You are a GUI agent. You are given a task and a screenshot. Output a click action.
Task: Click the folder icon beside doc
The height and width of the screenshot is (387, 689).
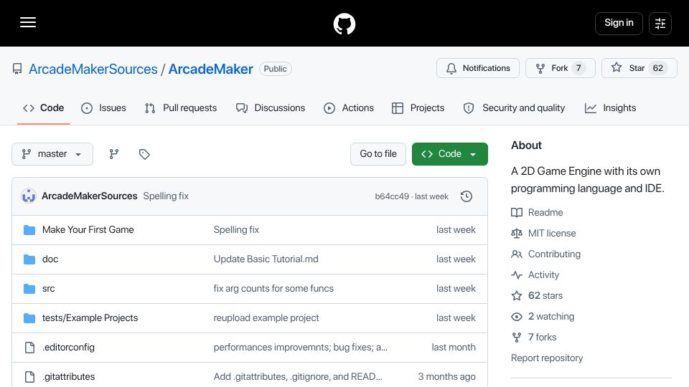coord(29,259)
